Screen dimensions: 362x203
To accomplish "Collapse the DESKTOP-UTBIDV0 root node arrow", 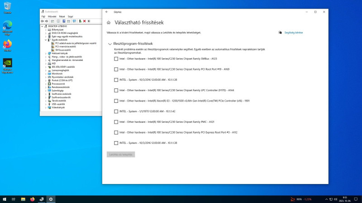I will [42, 27].
